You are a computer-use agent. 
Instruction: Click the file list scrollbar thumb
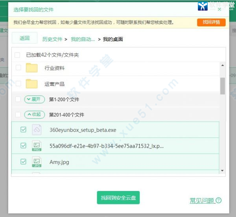[223, 86]
